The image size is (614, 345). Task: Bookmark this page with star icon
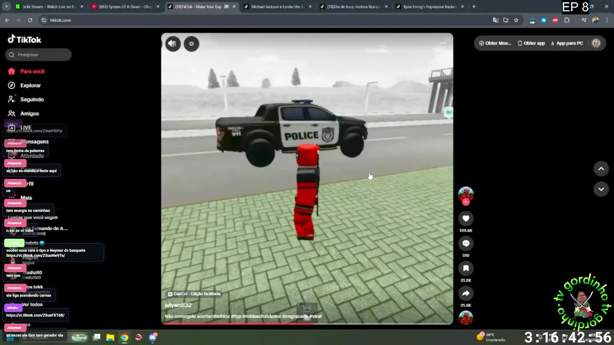point(516,20)
